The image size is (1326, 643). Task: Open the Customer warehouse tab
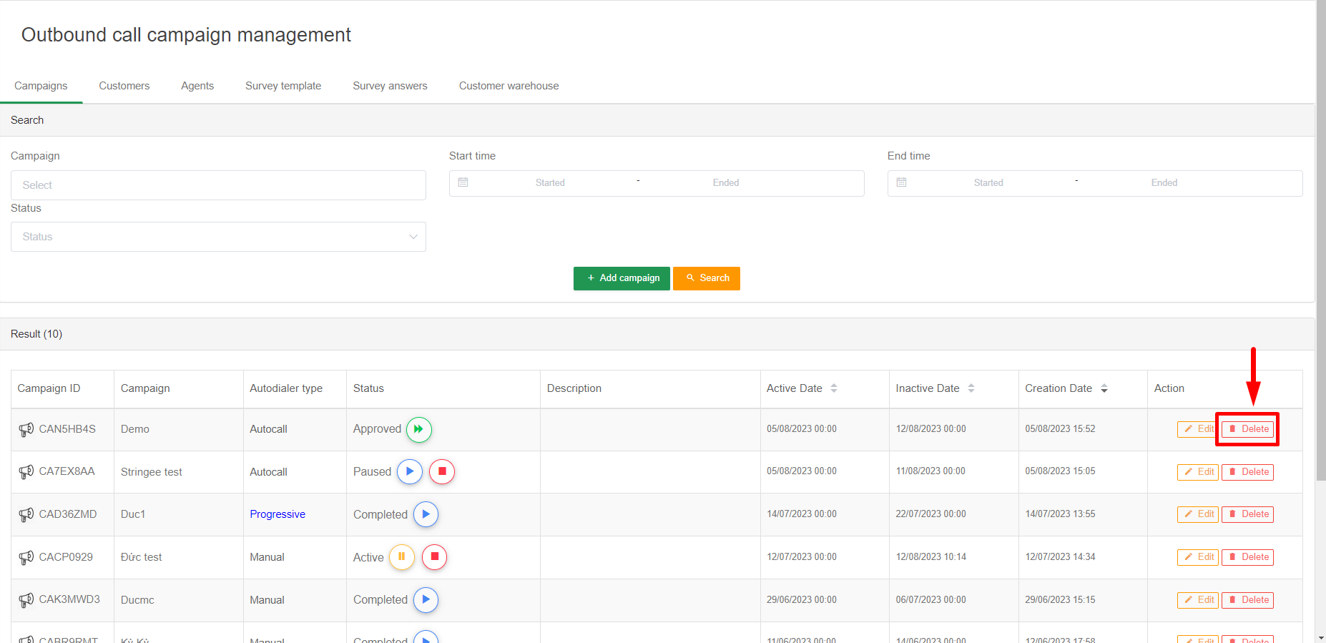pos(509,86)
